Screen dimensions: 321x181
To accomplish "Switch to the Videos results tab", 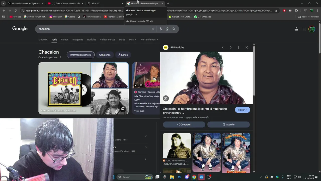I will (65, 40).
